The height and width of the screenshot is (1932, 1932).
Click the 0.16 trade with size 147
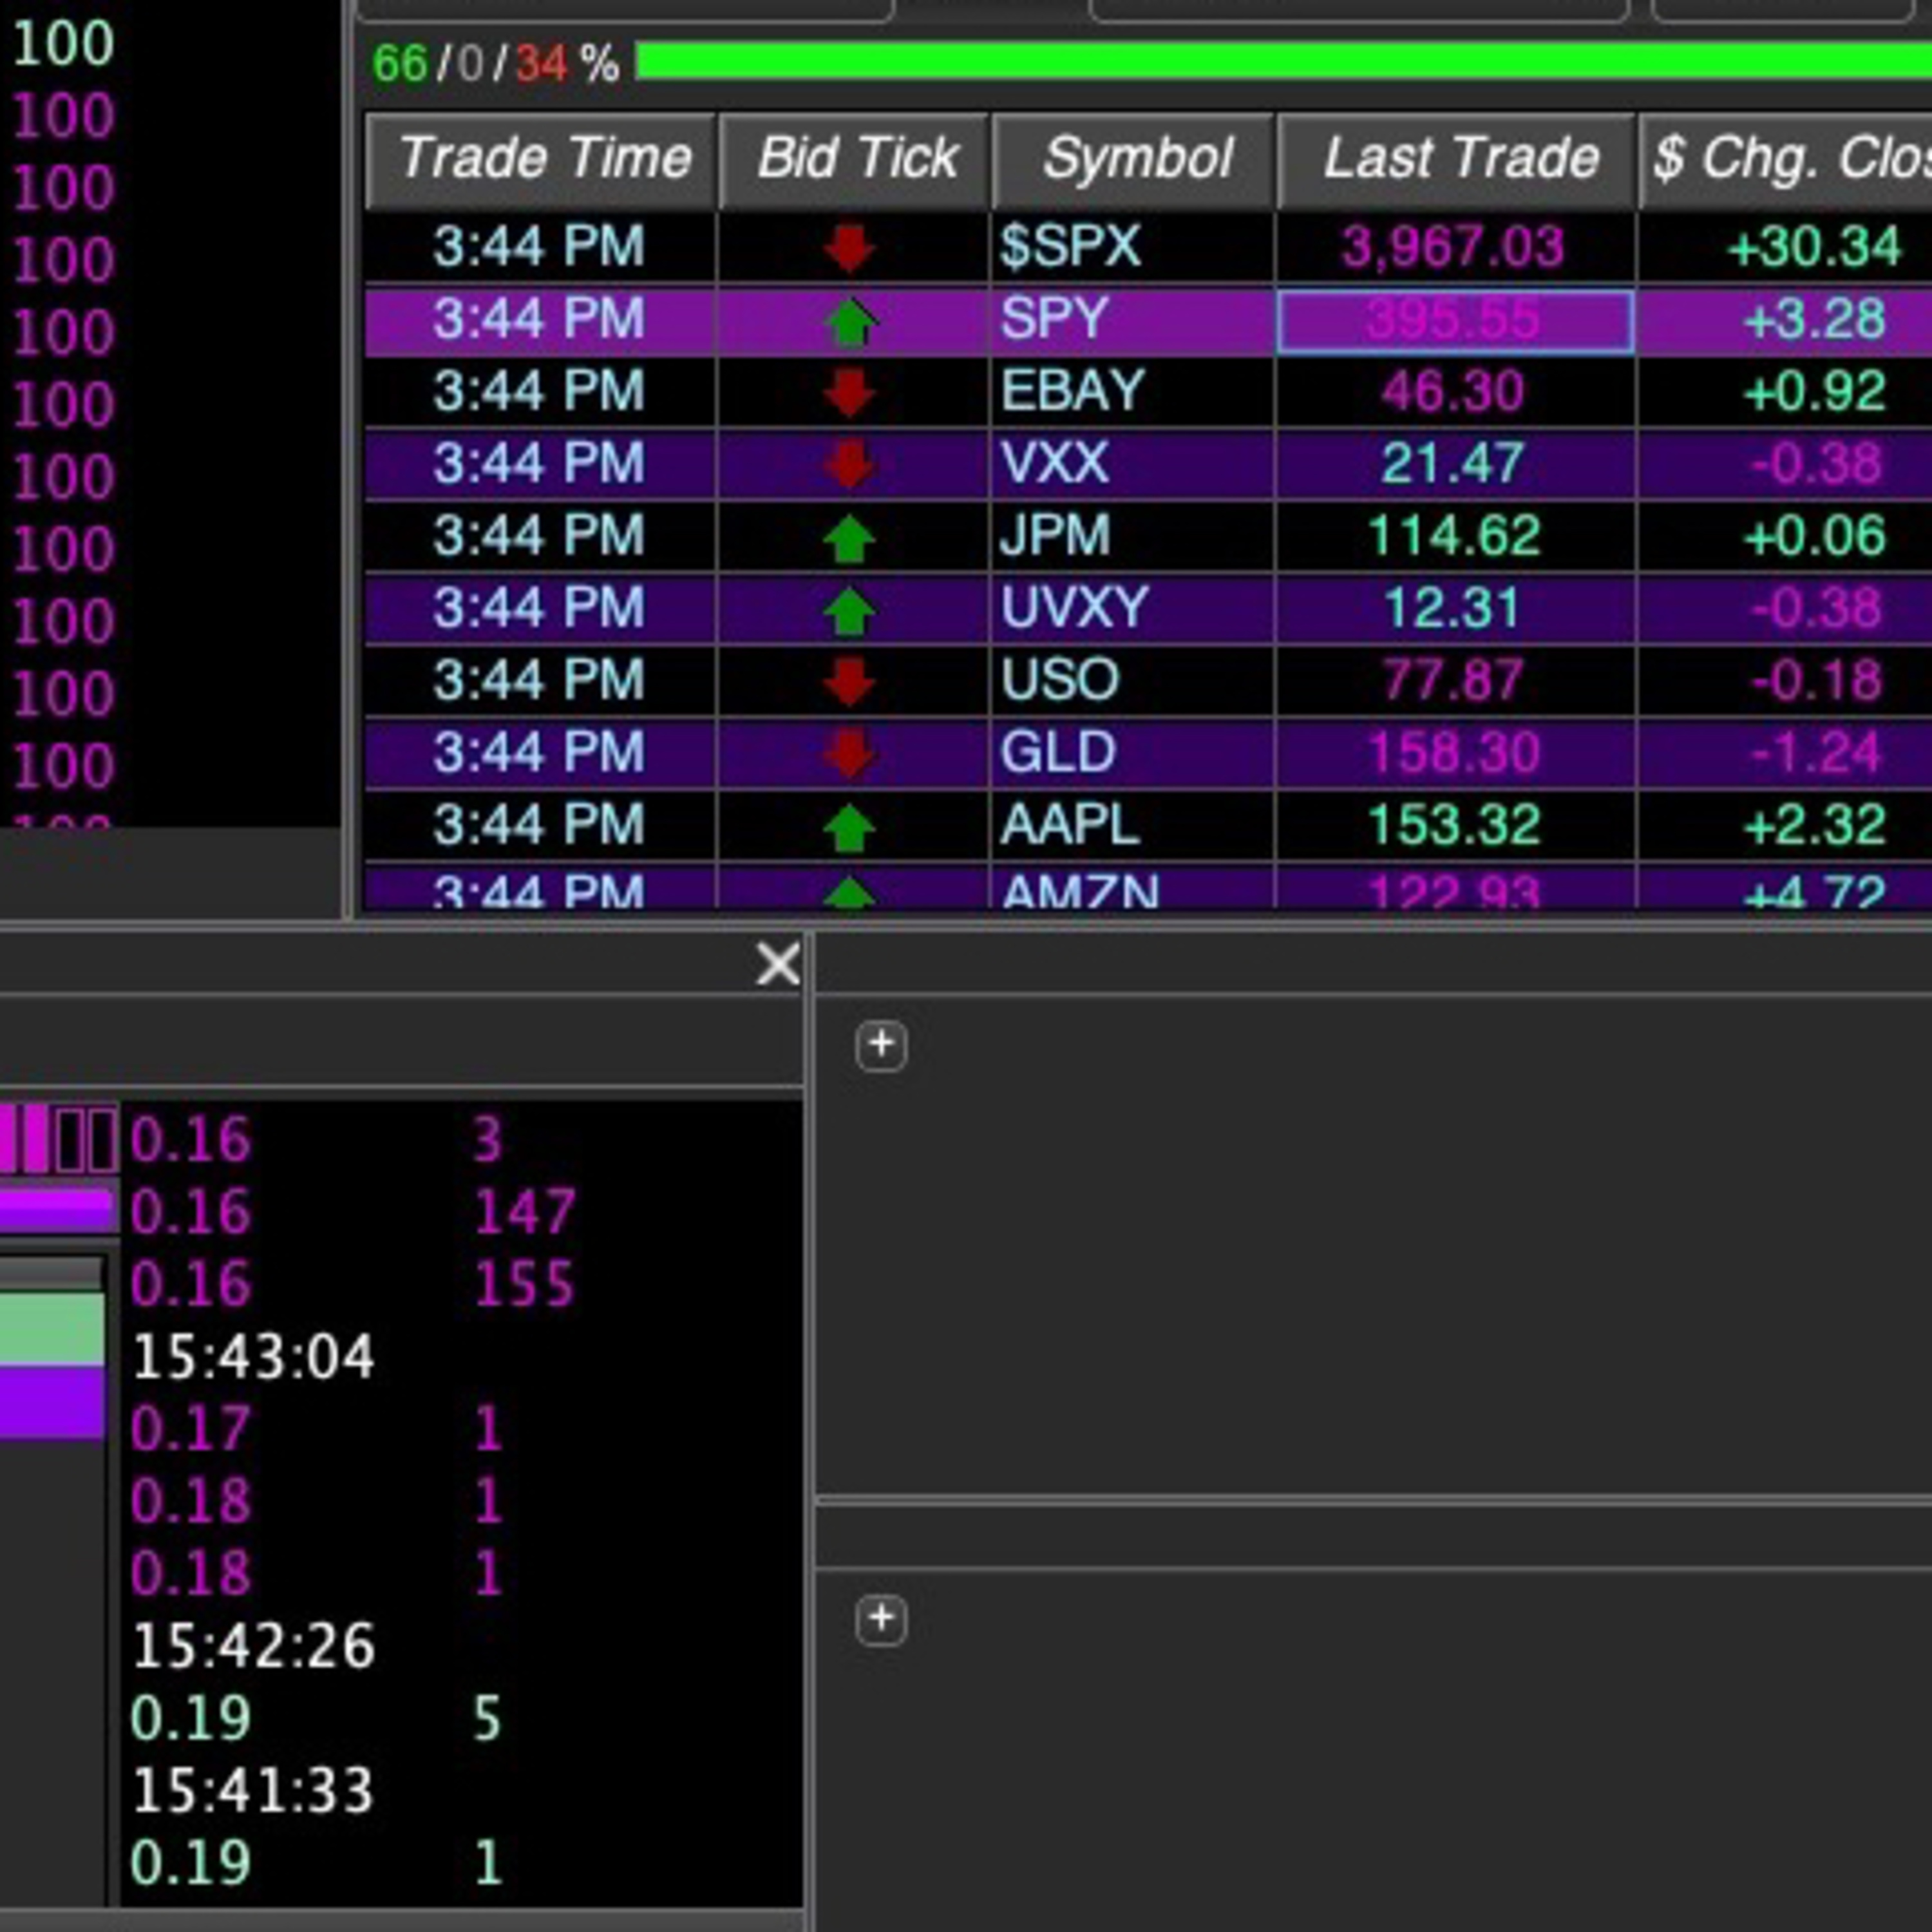click(x=190, y=1212)
